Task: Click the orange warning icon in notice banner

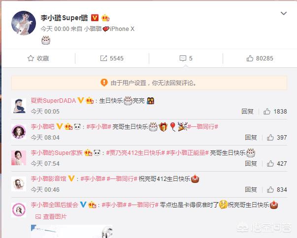Action: 104,83
